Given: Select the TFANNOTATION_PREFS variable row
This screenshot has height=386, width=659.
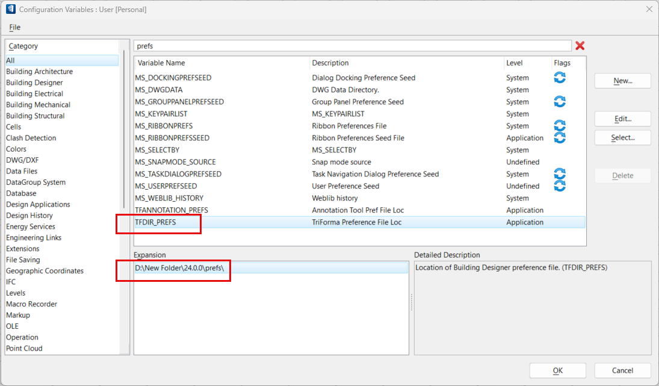Looking at the screenshot, I should coord(172,210).
